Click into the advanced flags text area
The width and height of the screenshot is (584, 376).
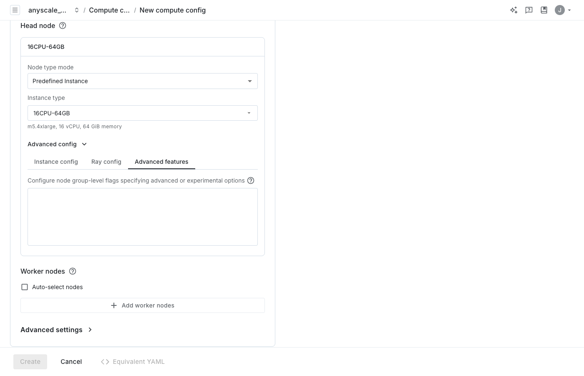click(x=142, y=216)
